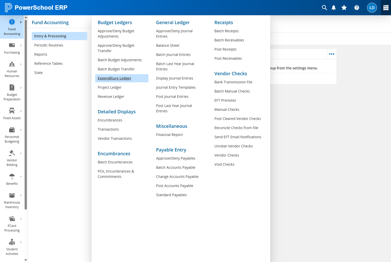Expand the Human Resources submenu arrow
The width and height of the screenshot is (391, 262).
21,64
